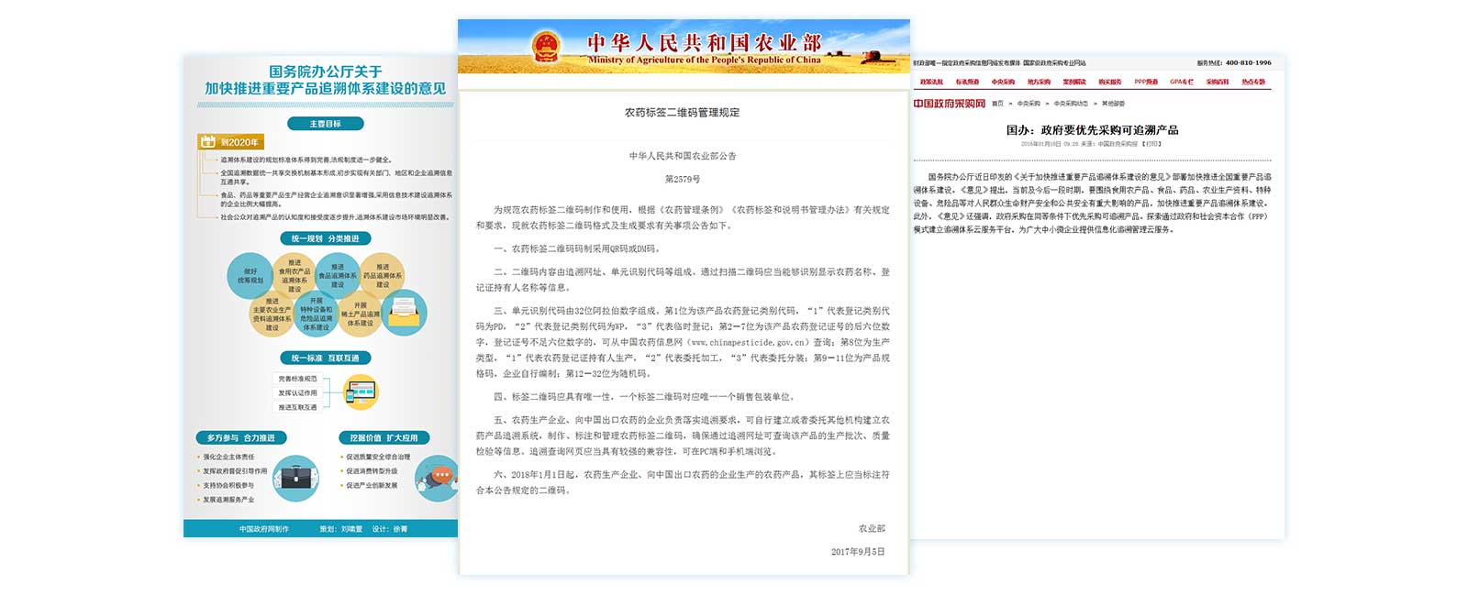Click the 推进食品追溯体系建设 circle
1468x596 pixels.
[338, 275]
